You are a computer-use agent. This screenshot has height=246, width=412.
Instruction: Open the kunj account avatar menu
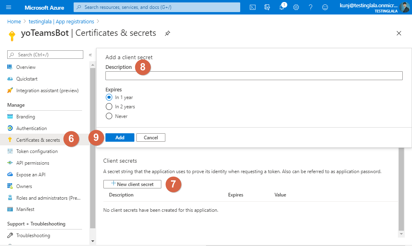click(405, 7)
